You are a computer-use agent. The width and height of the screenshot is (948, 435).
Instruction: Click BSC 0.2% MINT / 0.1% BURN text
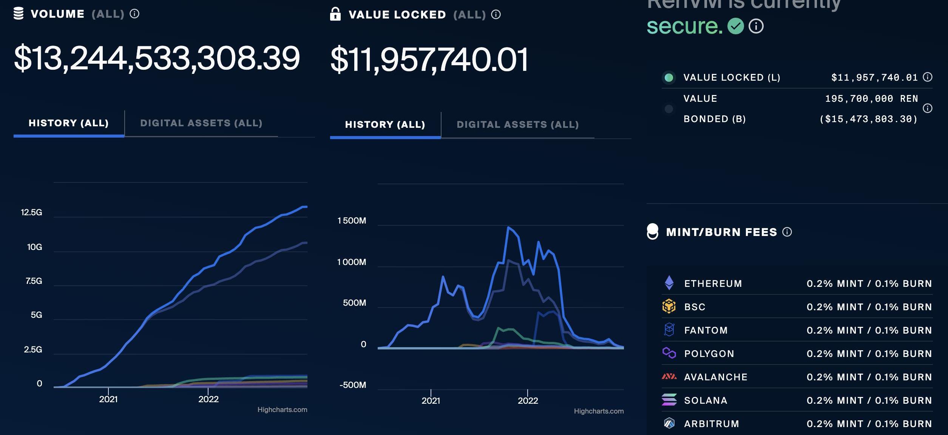click(869, 307)
